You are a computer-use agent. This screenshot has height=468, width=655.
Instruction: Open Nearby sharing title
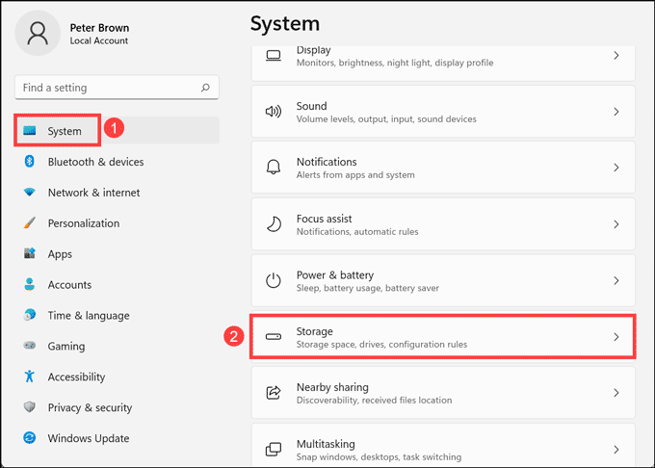[x=332, y=387]
